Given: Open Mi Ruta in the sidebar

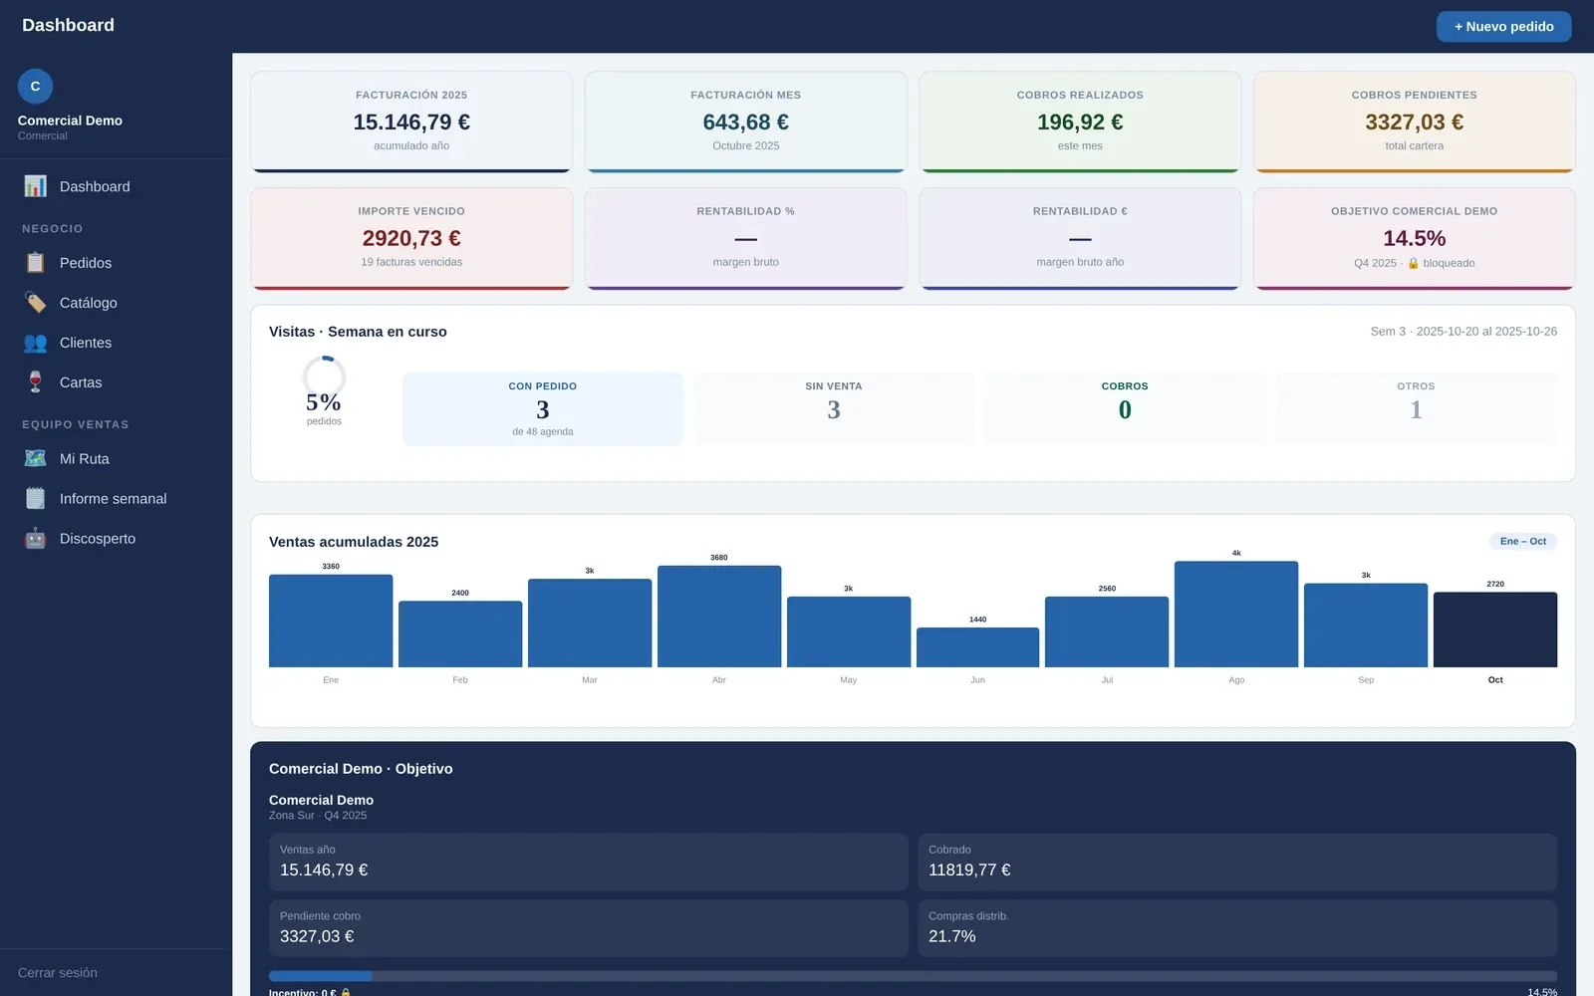Looking at the screenshot, I should pos(116,458).
